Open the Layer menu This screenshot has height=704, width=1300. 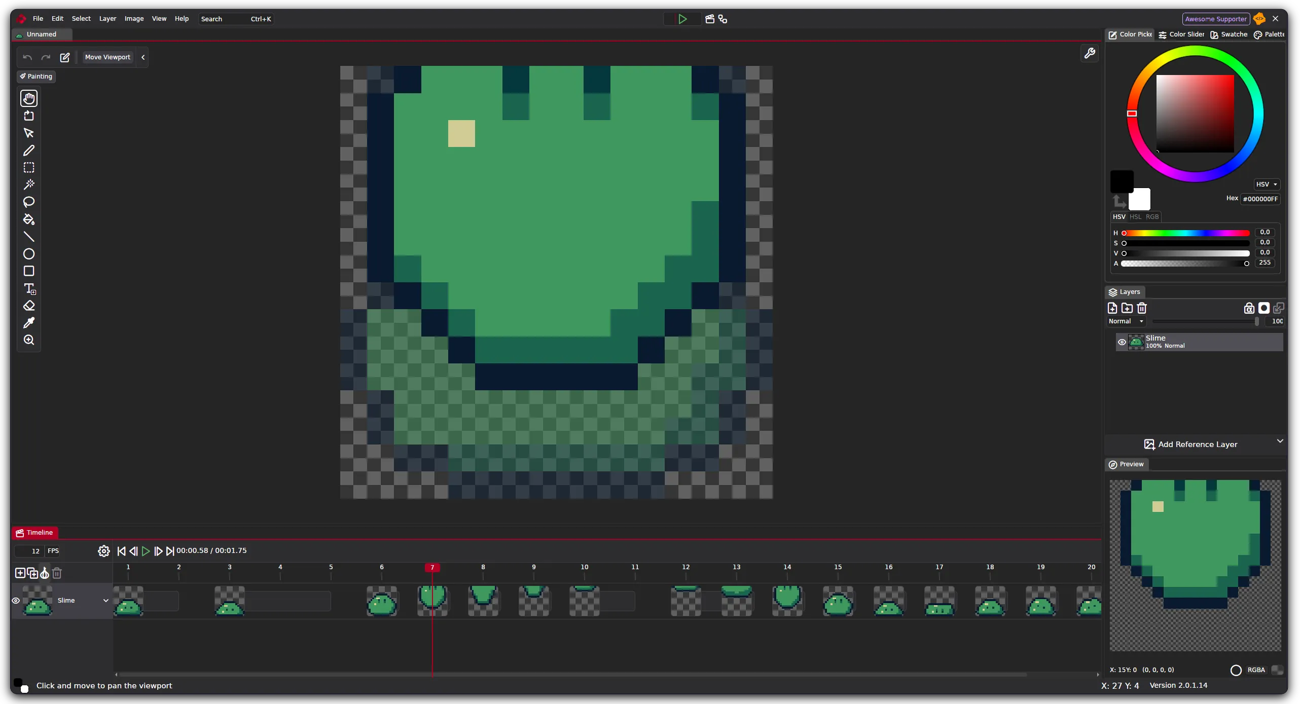[x=107, y=19]
